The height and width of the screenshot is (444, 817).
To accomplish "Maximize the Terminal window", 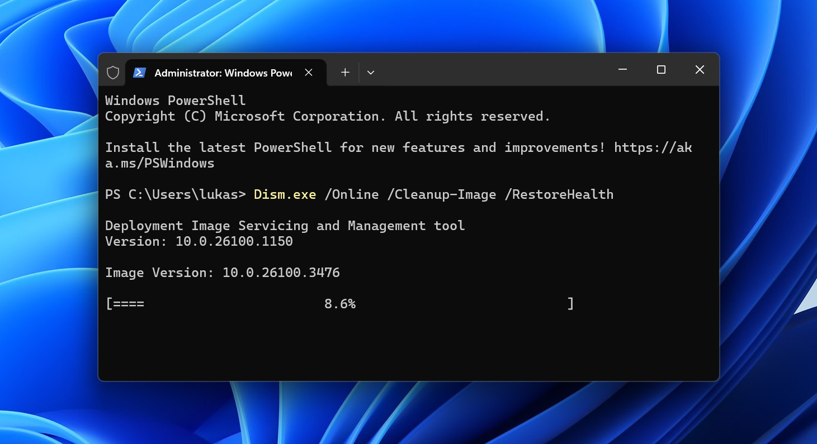I will (x=661, y=70).
